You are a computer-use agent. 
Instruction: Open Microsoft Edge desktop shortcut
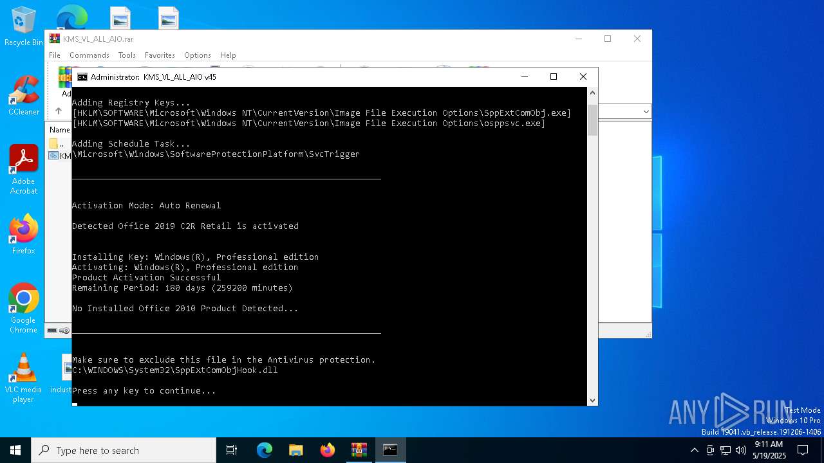pos(72,17)
